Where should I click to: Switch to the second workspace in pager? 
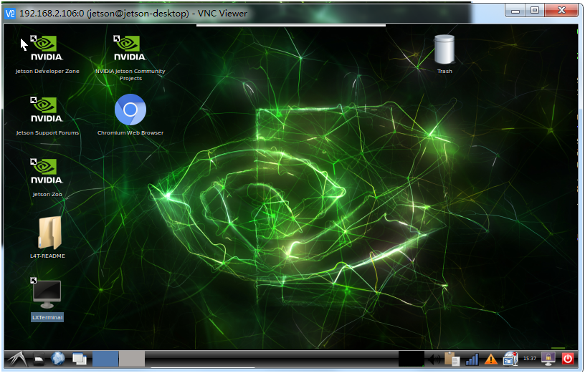point(132,359)
